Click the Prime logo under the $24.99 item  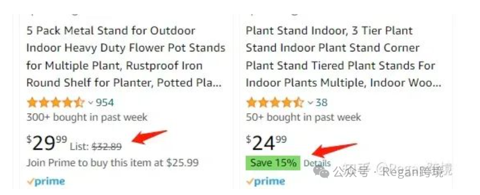click(x=266, y=181)
